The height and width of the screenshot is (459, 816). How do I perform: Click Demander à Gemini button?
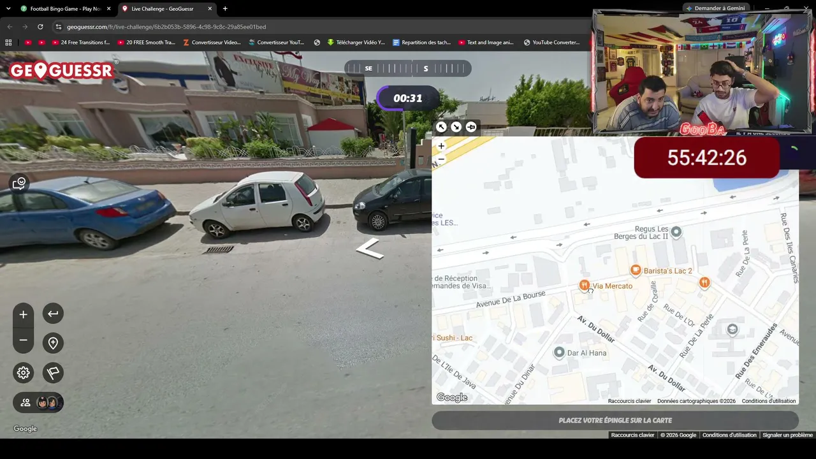tap(716, 8)
